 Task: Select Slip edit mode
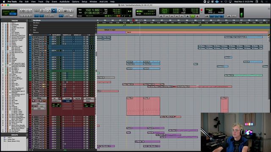tap(6, 14)
